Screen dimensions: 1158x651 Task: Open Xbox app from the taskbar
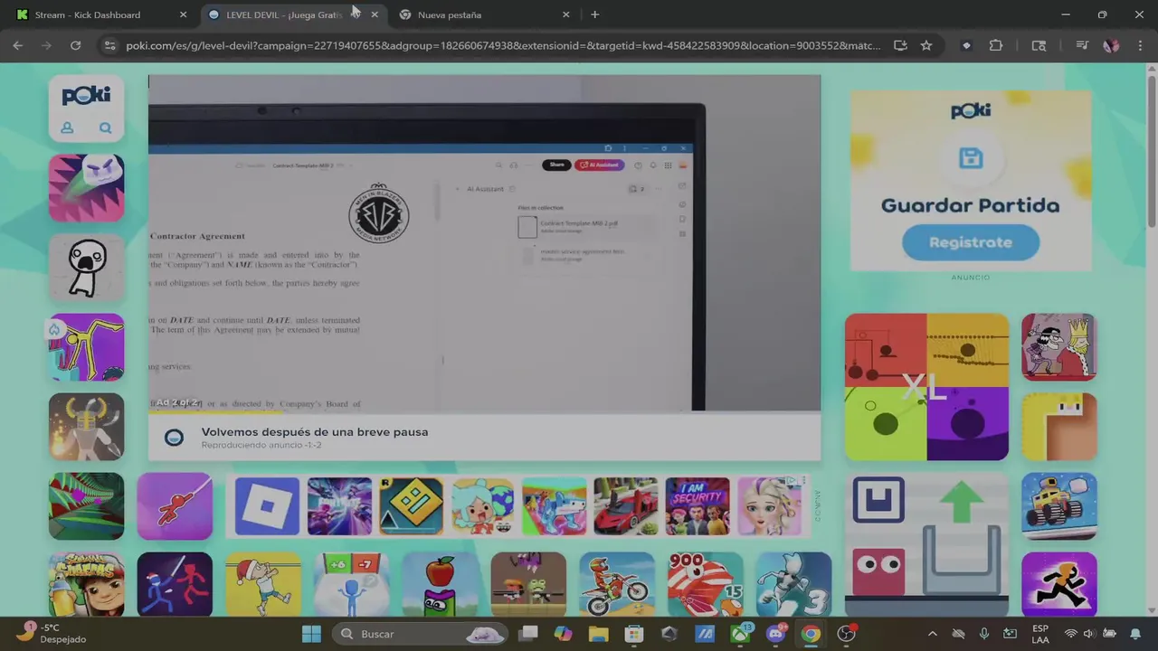[741, 634]
